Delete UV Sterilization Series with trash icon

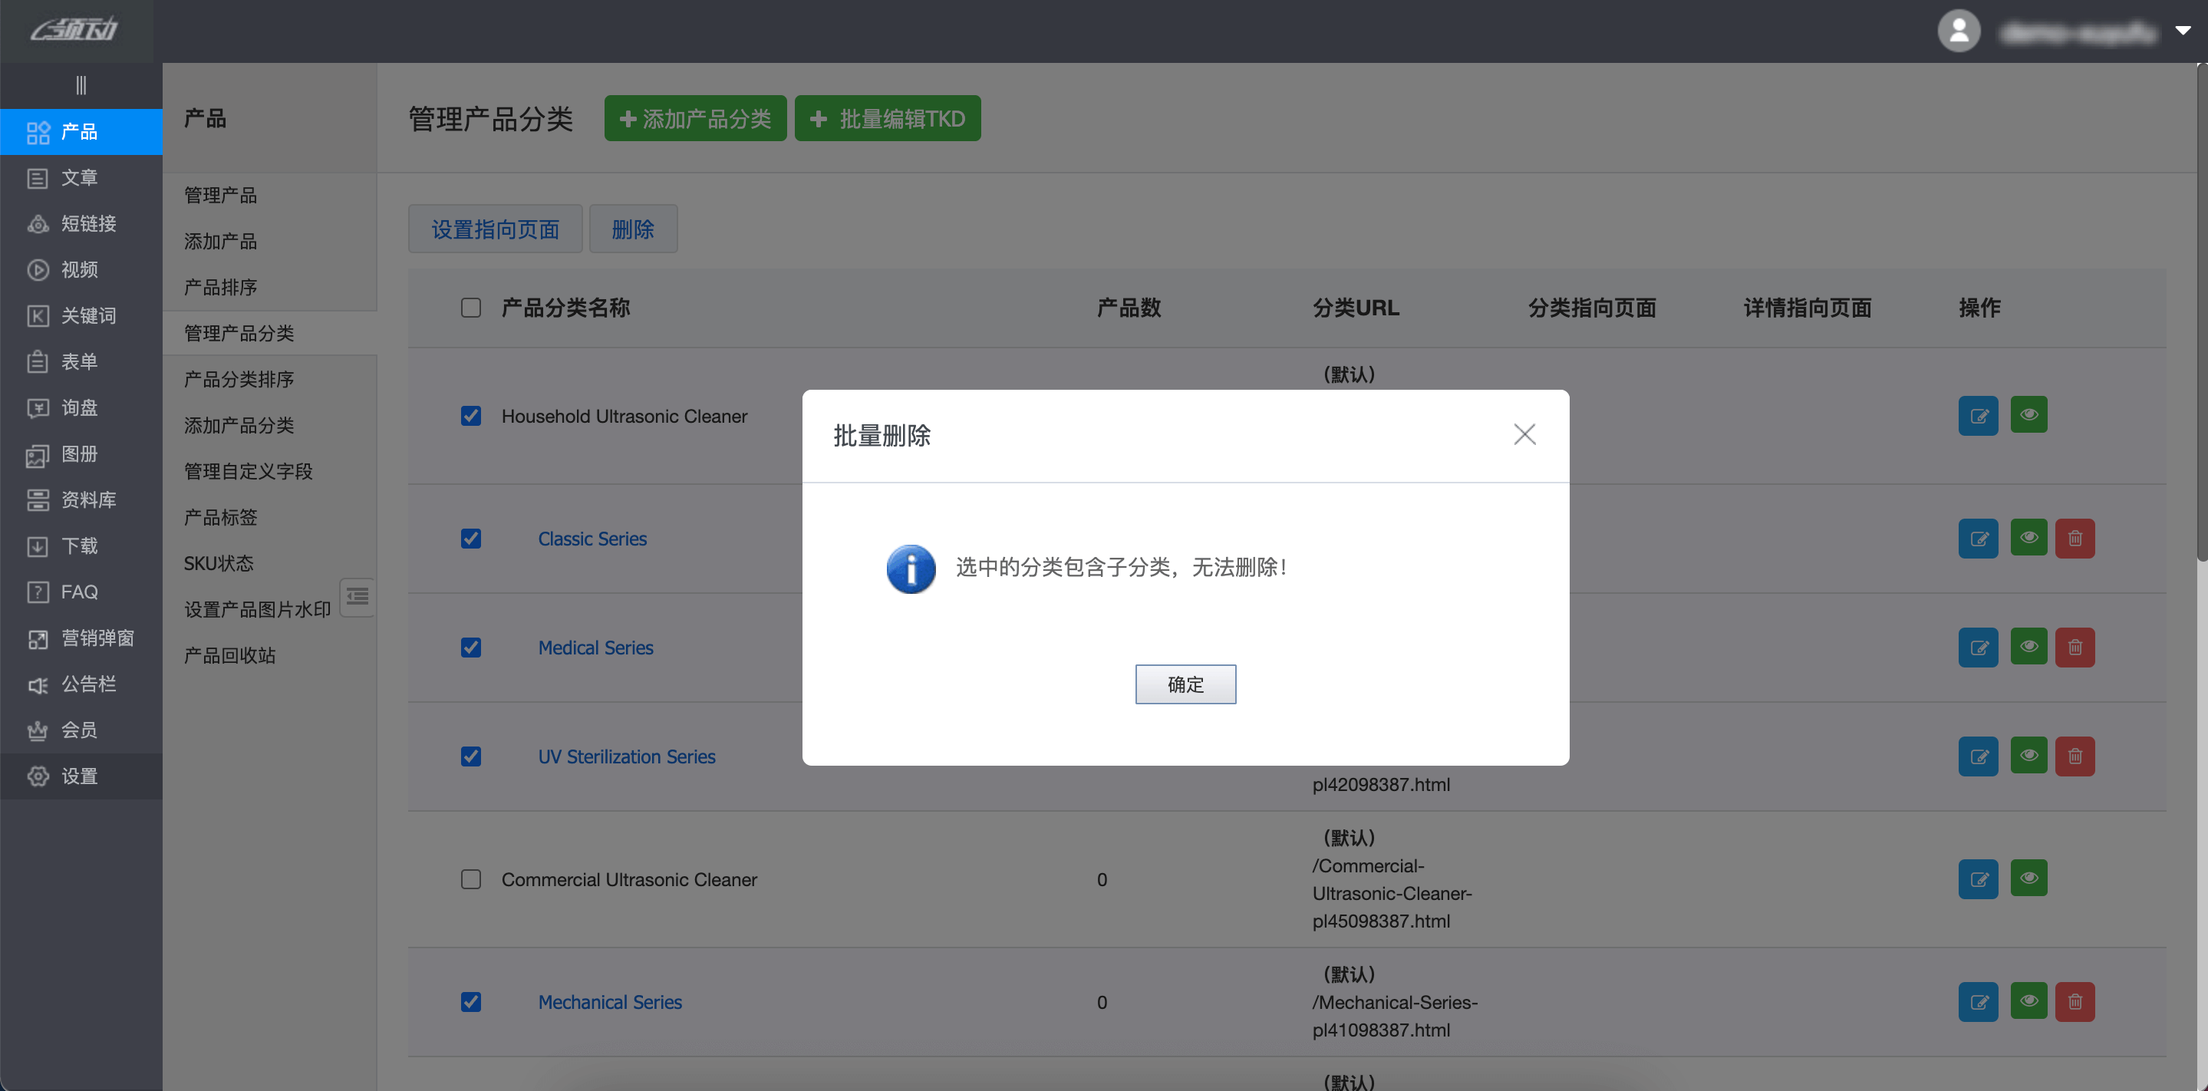pos(2075,756)
